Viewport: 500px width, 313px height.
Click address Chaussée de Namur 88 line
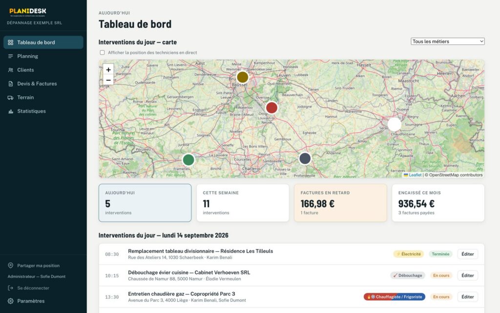[x=184, y=279]
